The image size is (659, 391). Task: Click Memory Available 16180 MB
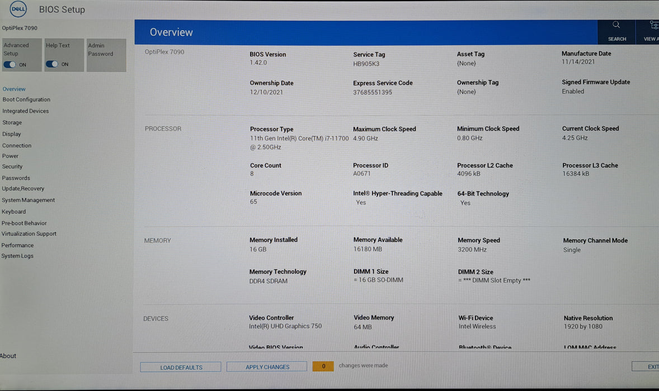tap(368, 249)
